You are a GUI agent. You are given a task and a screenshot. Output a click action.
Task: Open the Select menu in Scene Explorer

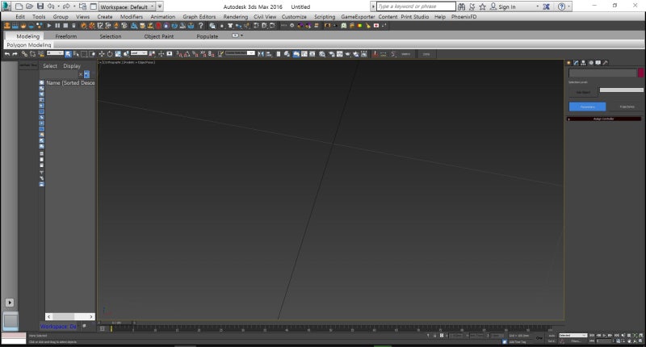[x=50, y=66]
